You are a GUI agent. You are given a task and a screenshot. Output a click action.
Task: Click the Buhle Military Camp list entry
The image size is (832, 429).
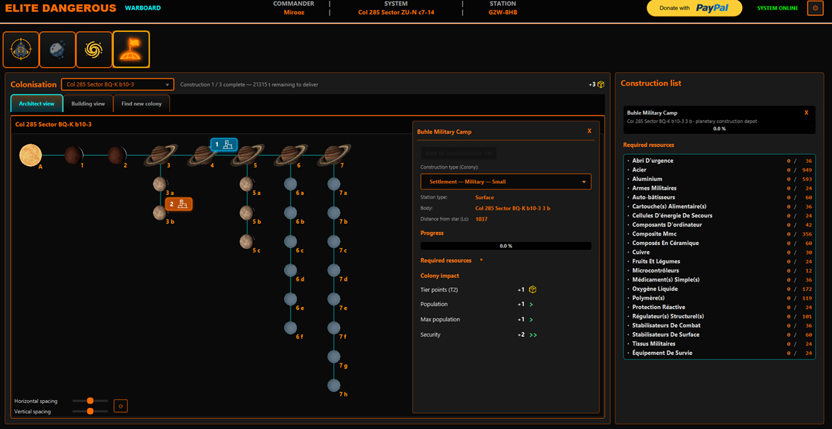[719, 121]
